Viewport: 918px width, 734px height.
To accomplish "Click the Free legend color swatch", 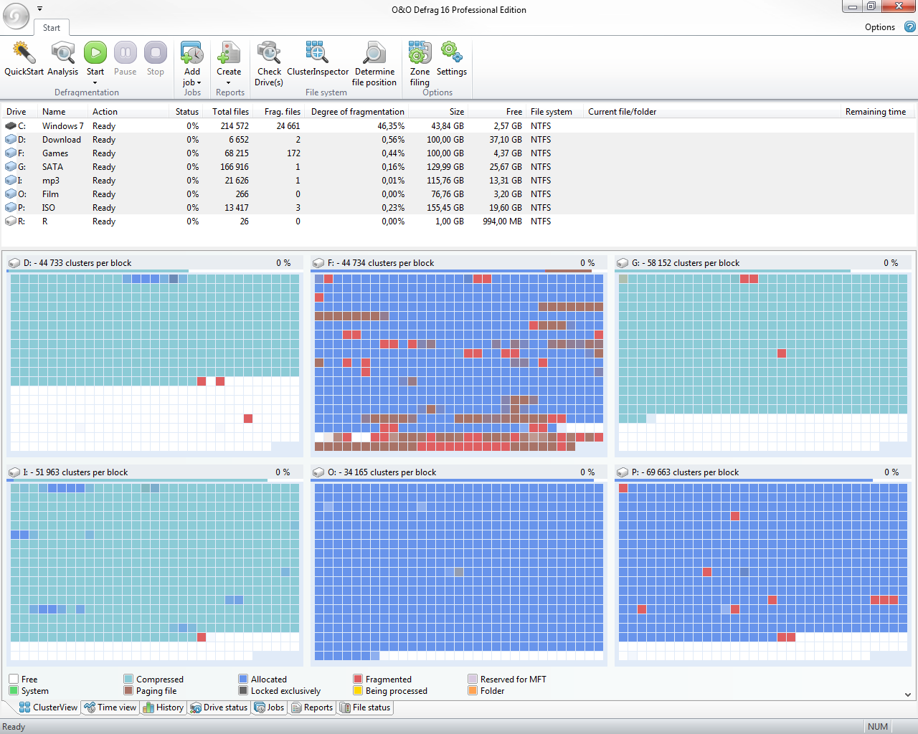I will coord(14,679).
